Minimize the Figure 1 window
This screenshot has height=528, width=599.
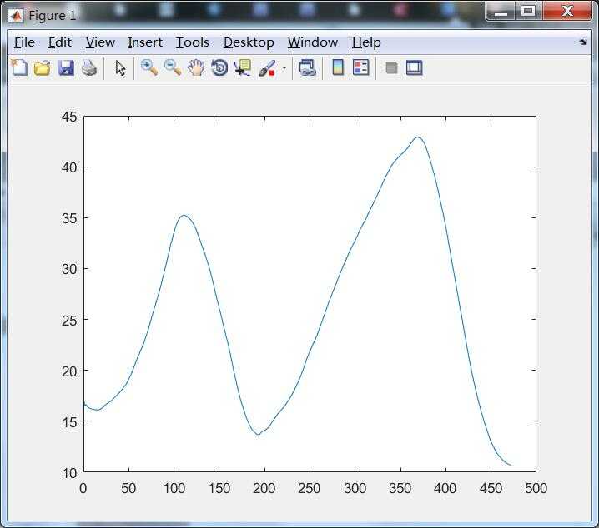click(501, 12)
